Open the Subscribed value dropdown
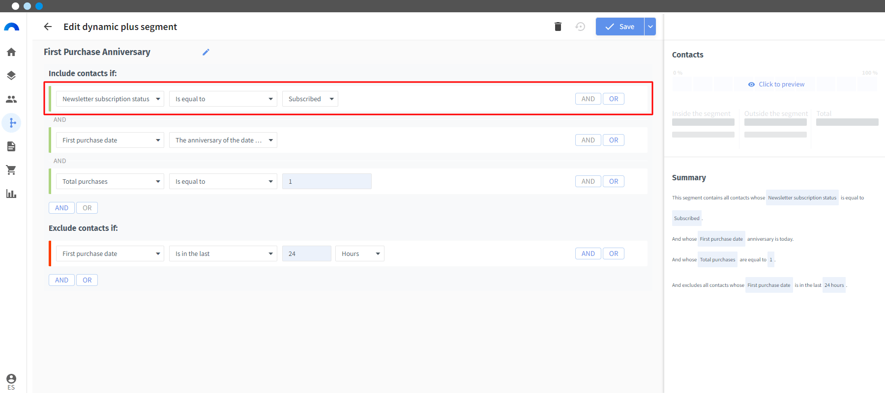Image resolution: width=885 pixels, height=393 pixels. (310, 99)
